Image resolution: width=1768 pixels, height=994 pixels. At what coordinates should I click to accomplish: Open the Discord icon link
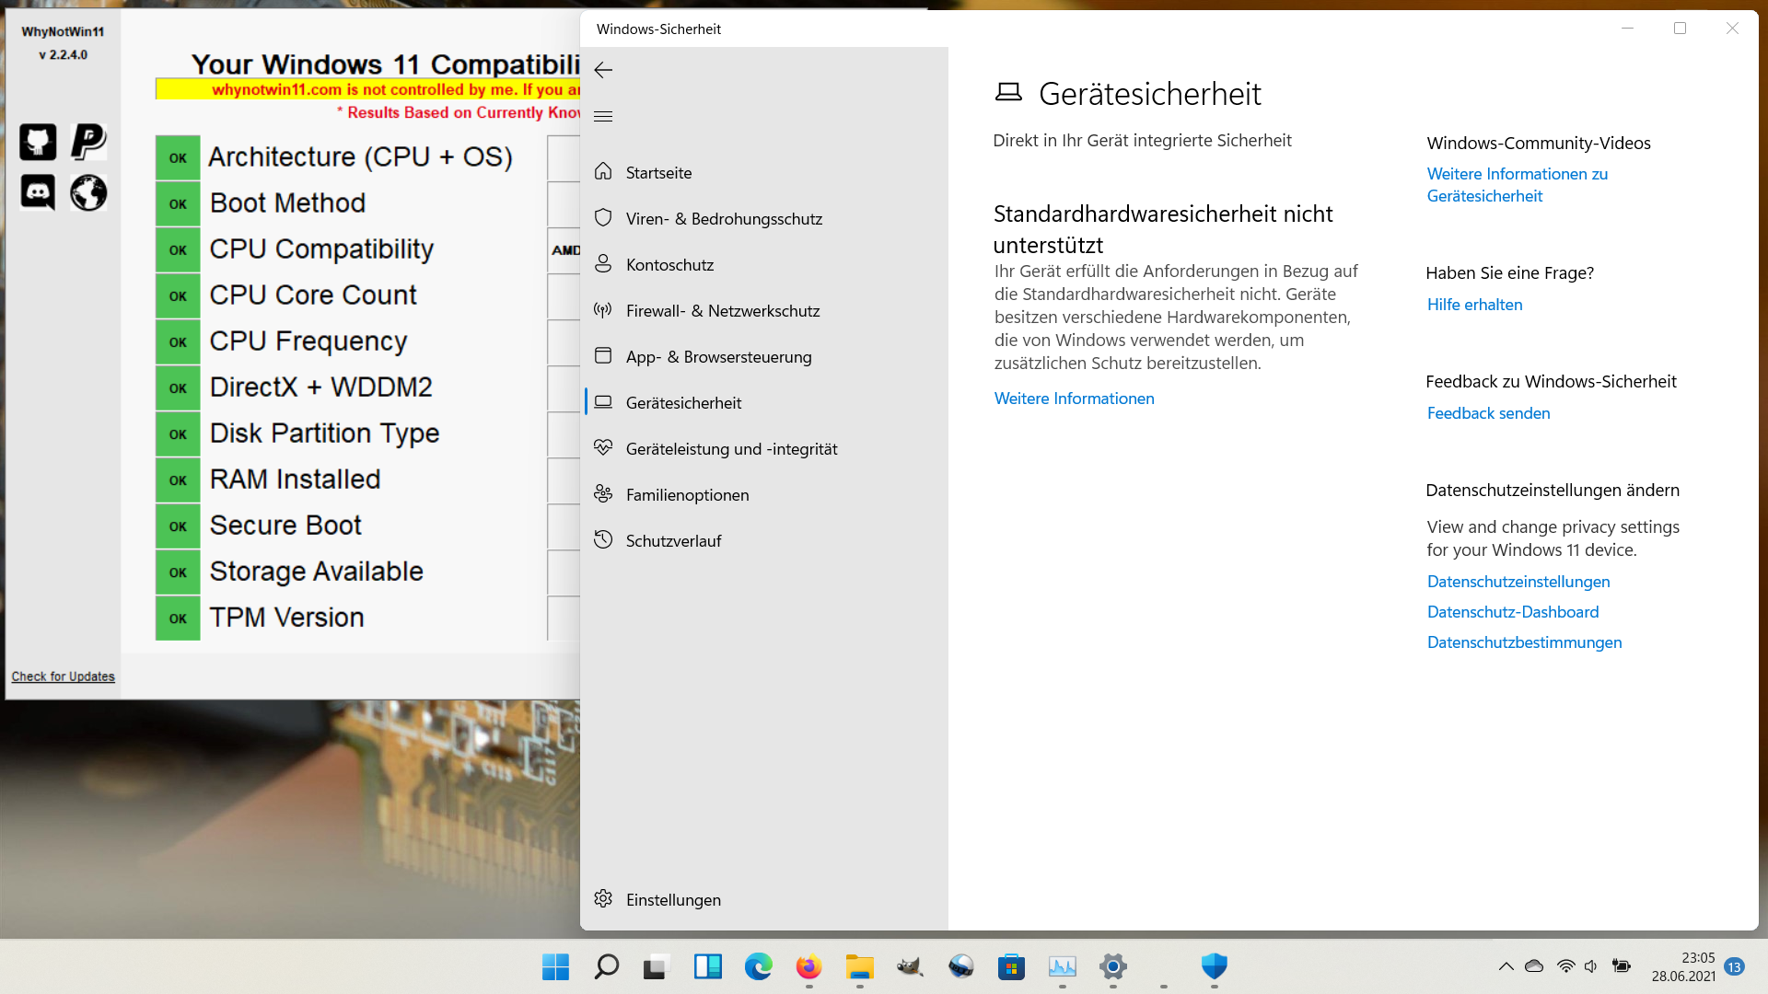[x=38, y=192]
